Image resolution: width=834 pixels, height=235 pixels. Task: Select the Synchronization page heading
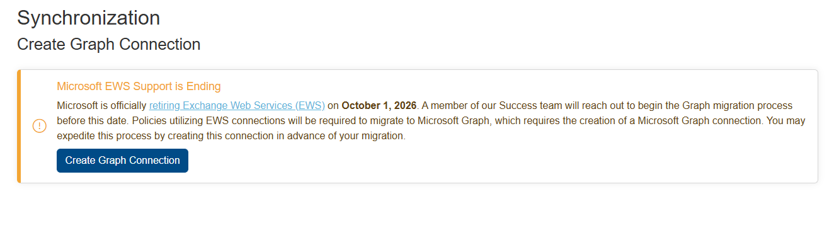tap(88, 18)
